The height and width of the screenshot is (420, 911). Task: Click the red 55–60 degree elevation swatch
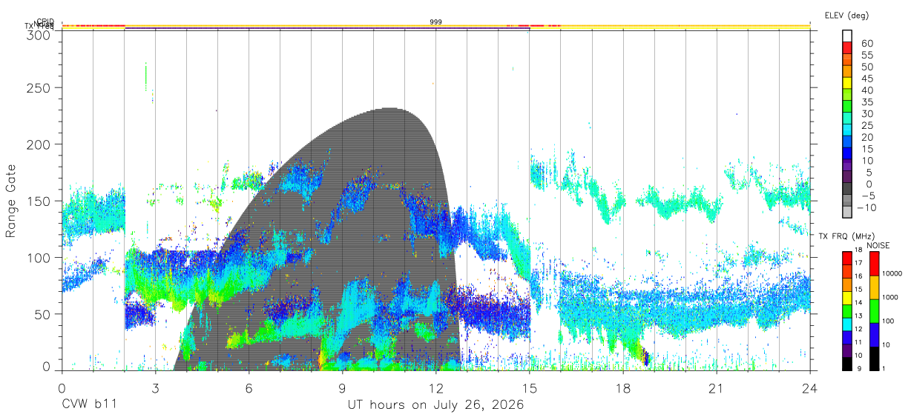847,50
